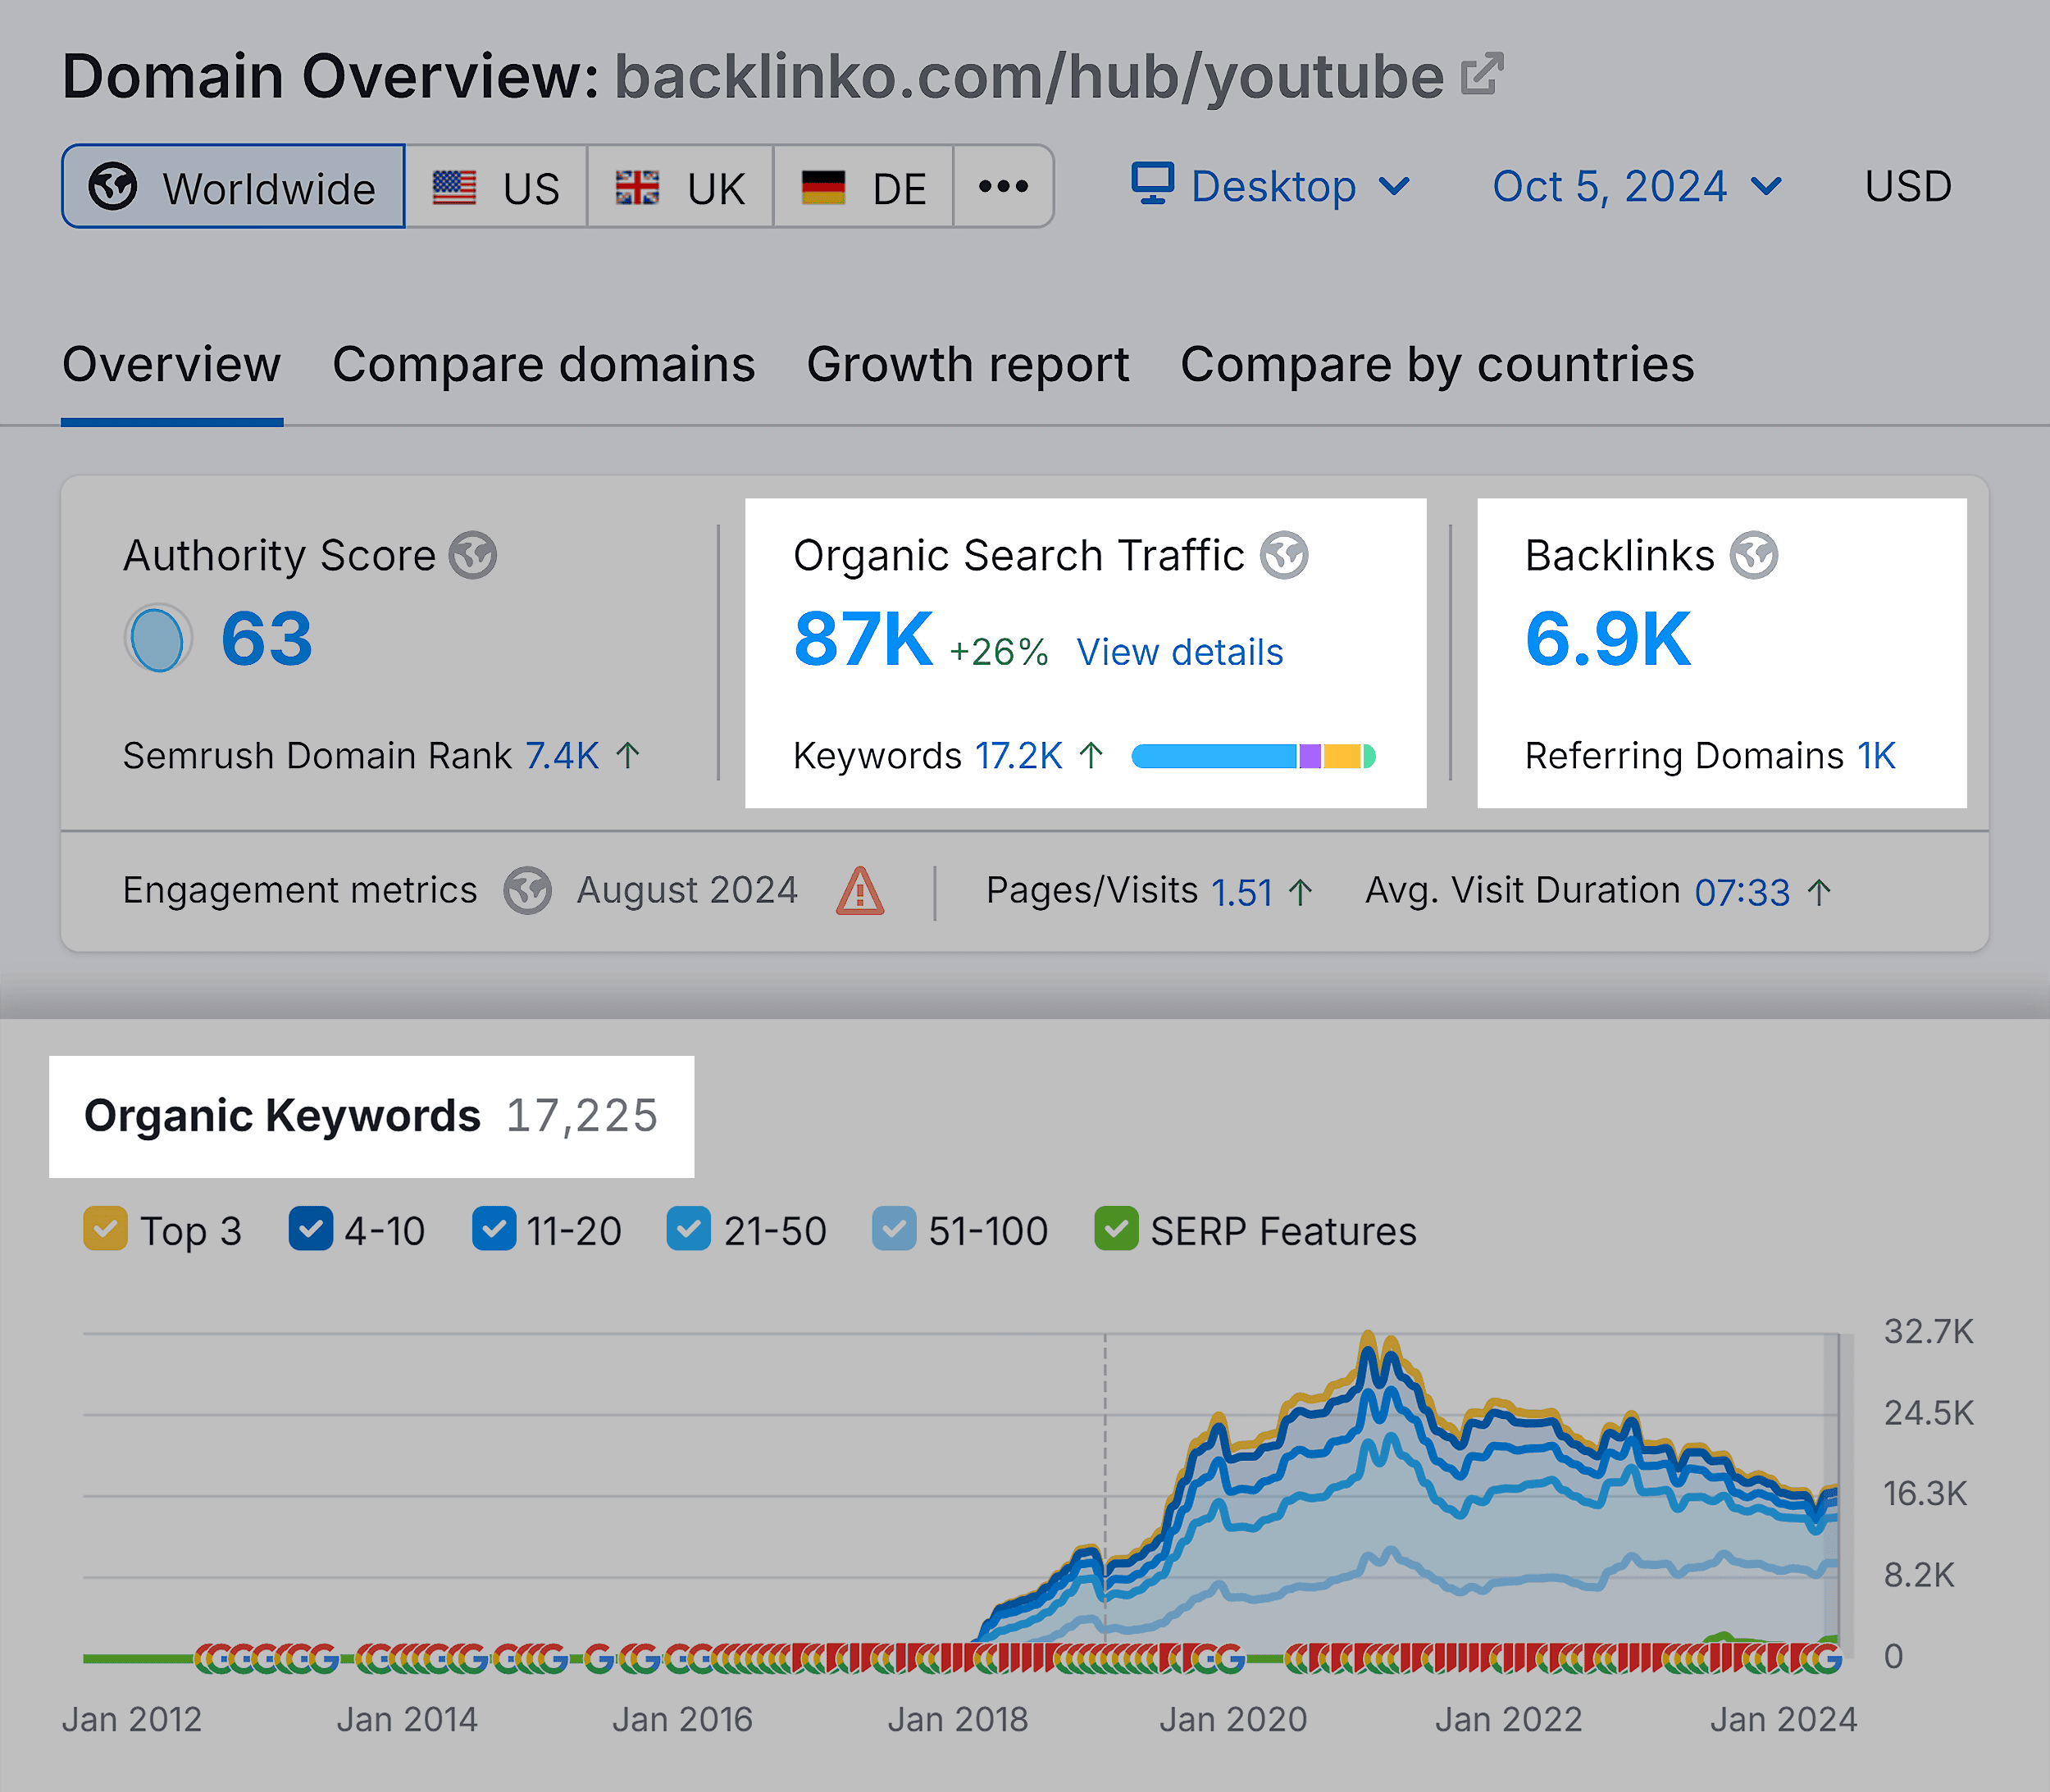Viewport: 2050px width, 1792px height.
Task: Click globe icon in Worldwide button
Action: pos(113,186)
